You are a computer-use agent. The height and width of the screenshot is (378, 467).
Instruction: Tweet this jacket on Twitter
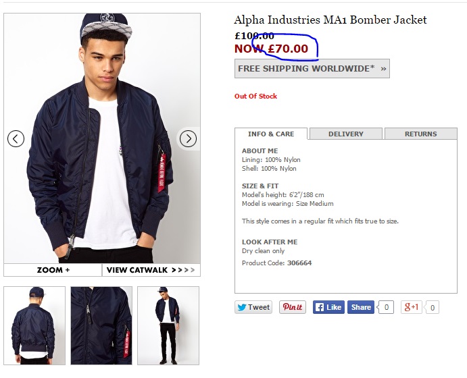click(253, 307)
